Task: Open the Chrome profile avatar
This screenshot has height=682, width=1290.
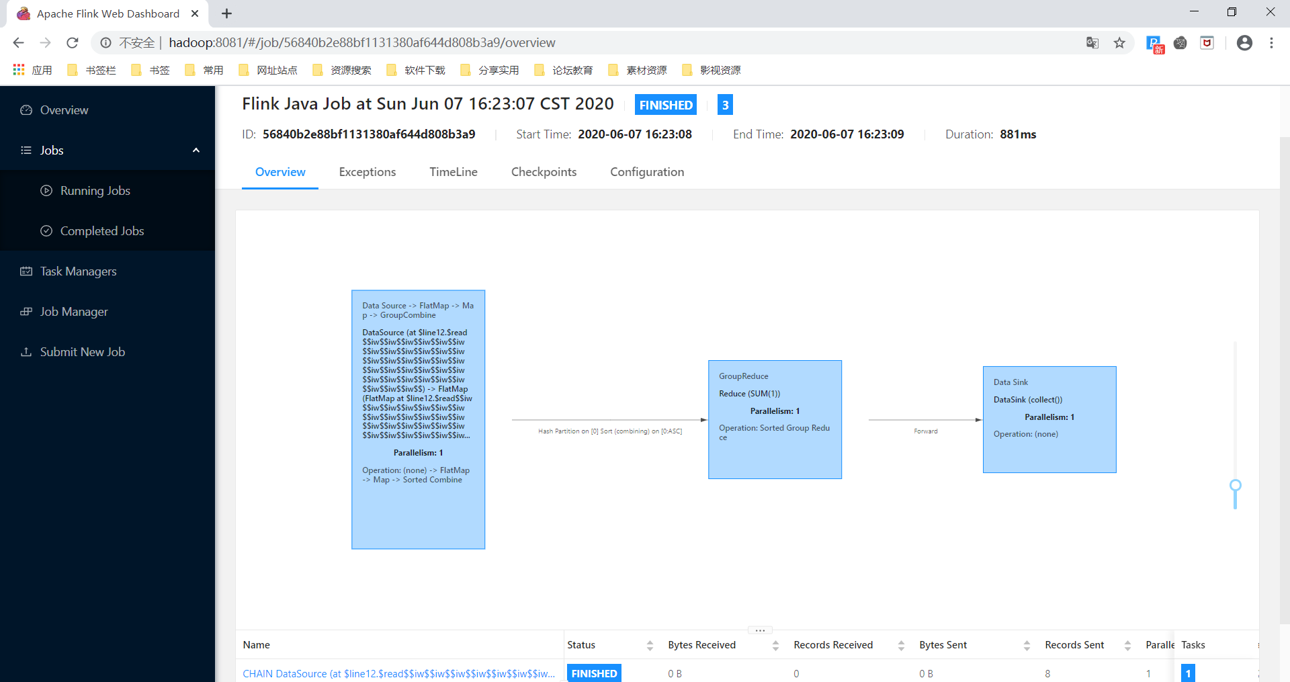Action: tap(1244, 43)
